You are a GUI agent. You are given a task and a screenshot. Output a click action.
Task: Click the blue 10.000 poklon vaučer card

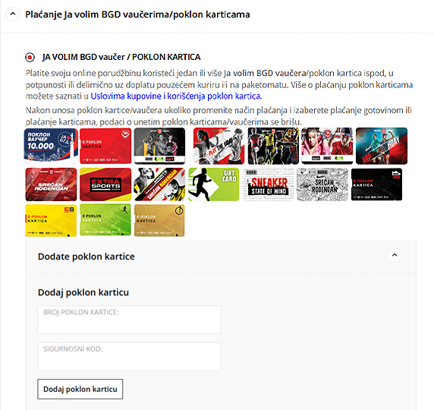click(x=51, y=146)
